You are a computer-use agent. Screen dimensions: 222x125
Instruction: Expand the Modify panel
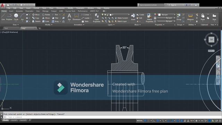49,25
